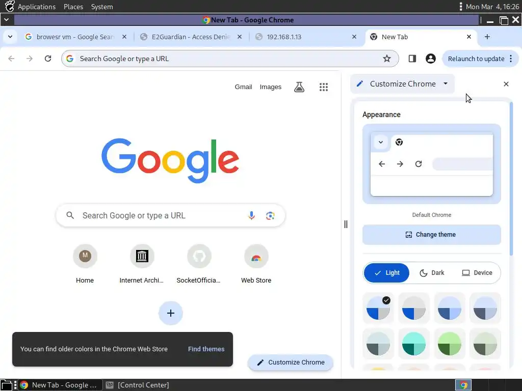Viewport: 522px width, 391px height.
Task: Click the Find themes link
Action: tap(206, 349)
